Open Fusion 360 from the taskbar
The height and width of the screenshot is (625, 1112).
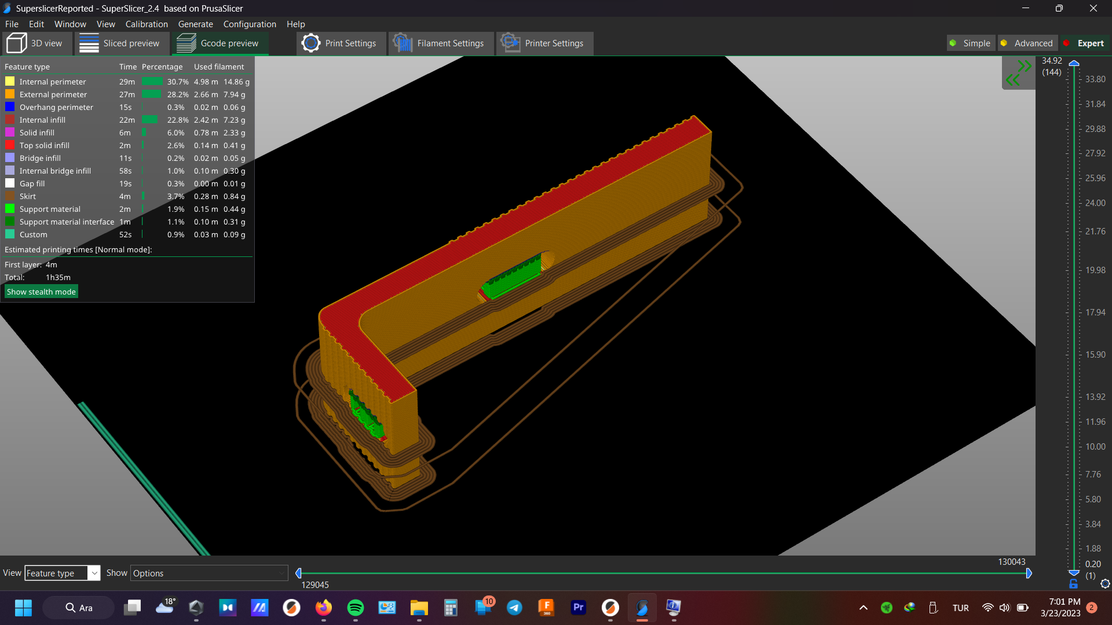tap(546, 608)
